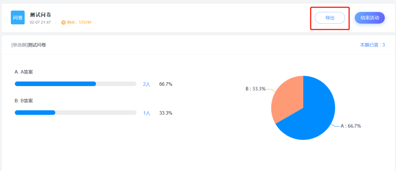Click the A. A答案 option label
The image size is (396, 171).
pyautogui.click(x=24, y=72)
